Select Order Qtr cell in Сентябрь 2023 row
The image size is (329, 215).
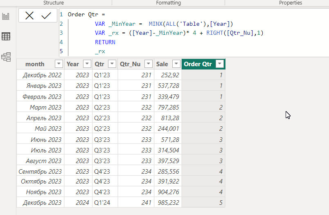(x=203, y=171)
